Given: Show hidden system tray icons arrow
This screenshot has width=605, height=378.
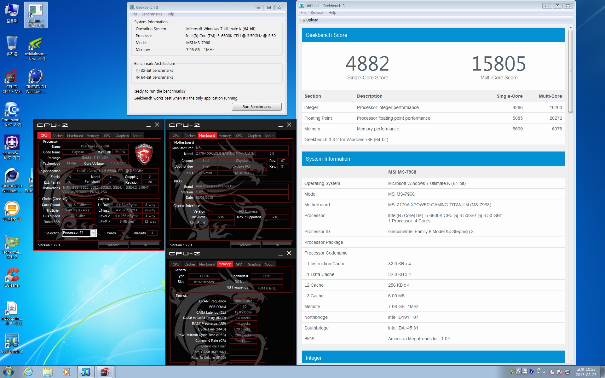Looking at the screenshot, I should pyautogui.click(x=544, y=372).
